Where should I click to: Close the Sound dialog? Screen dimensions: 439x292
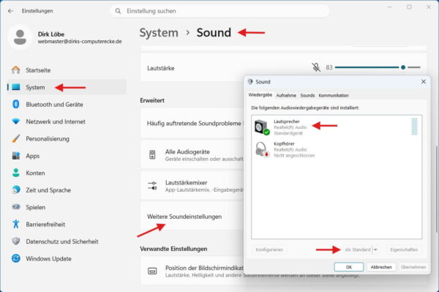pos(424,81)
